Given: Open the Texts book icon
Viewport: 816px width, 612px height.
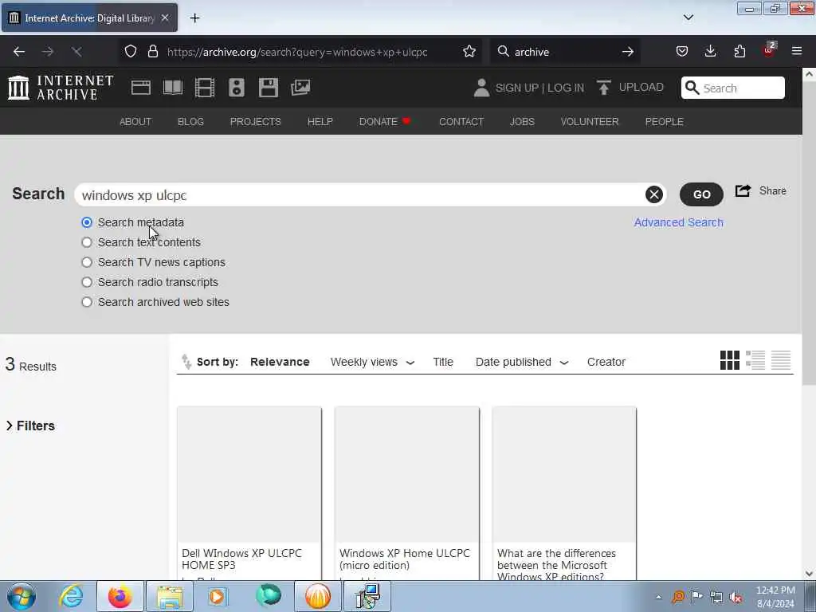Looking at the screenshot, I should point(173,88).
